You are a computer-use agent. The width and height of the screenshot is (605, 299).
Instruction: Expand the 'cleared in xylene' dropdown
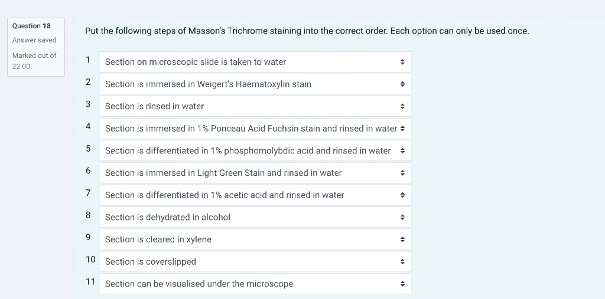pos(254,239)
